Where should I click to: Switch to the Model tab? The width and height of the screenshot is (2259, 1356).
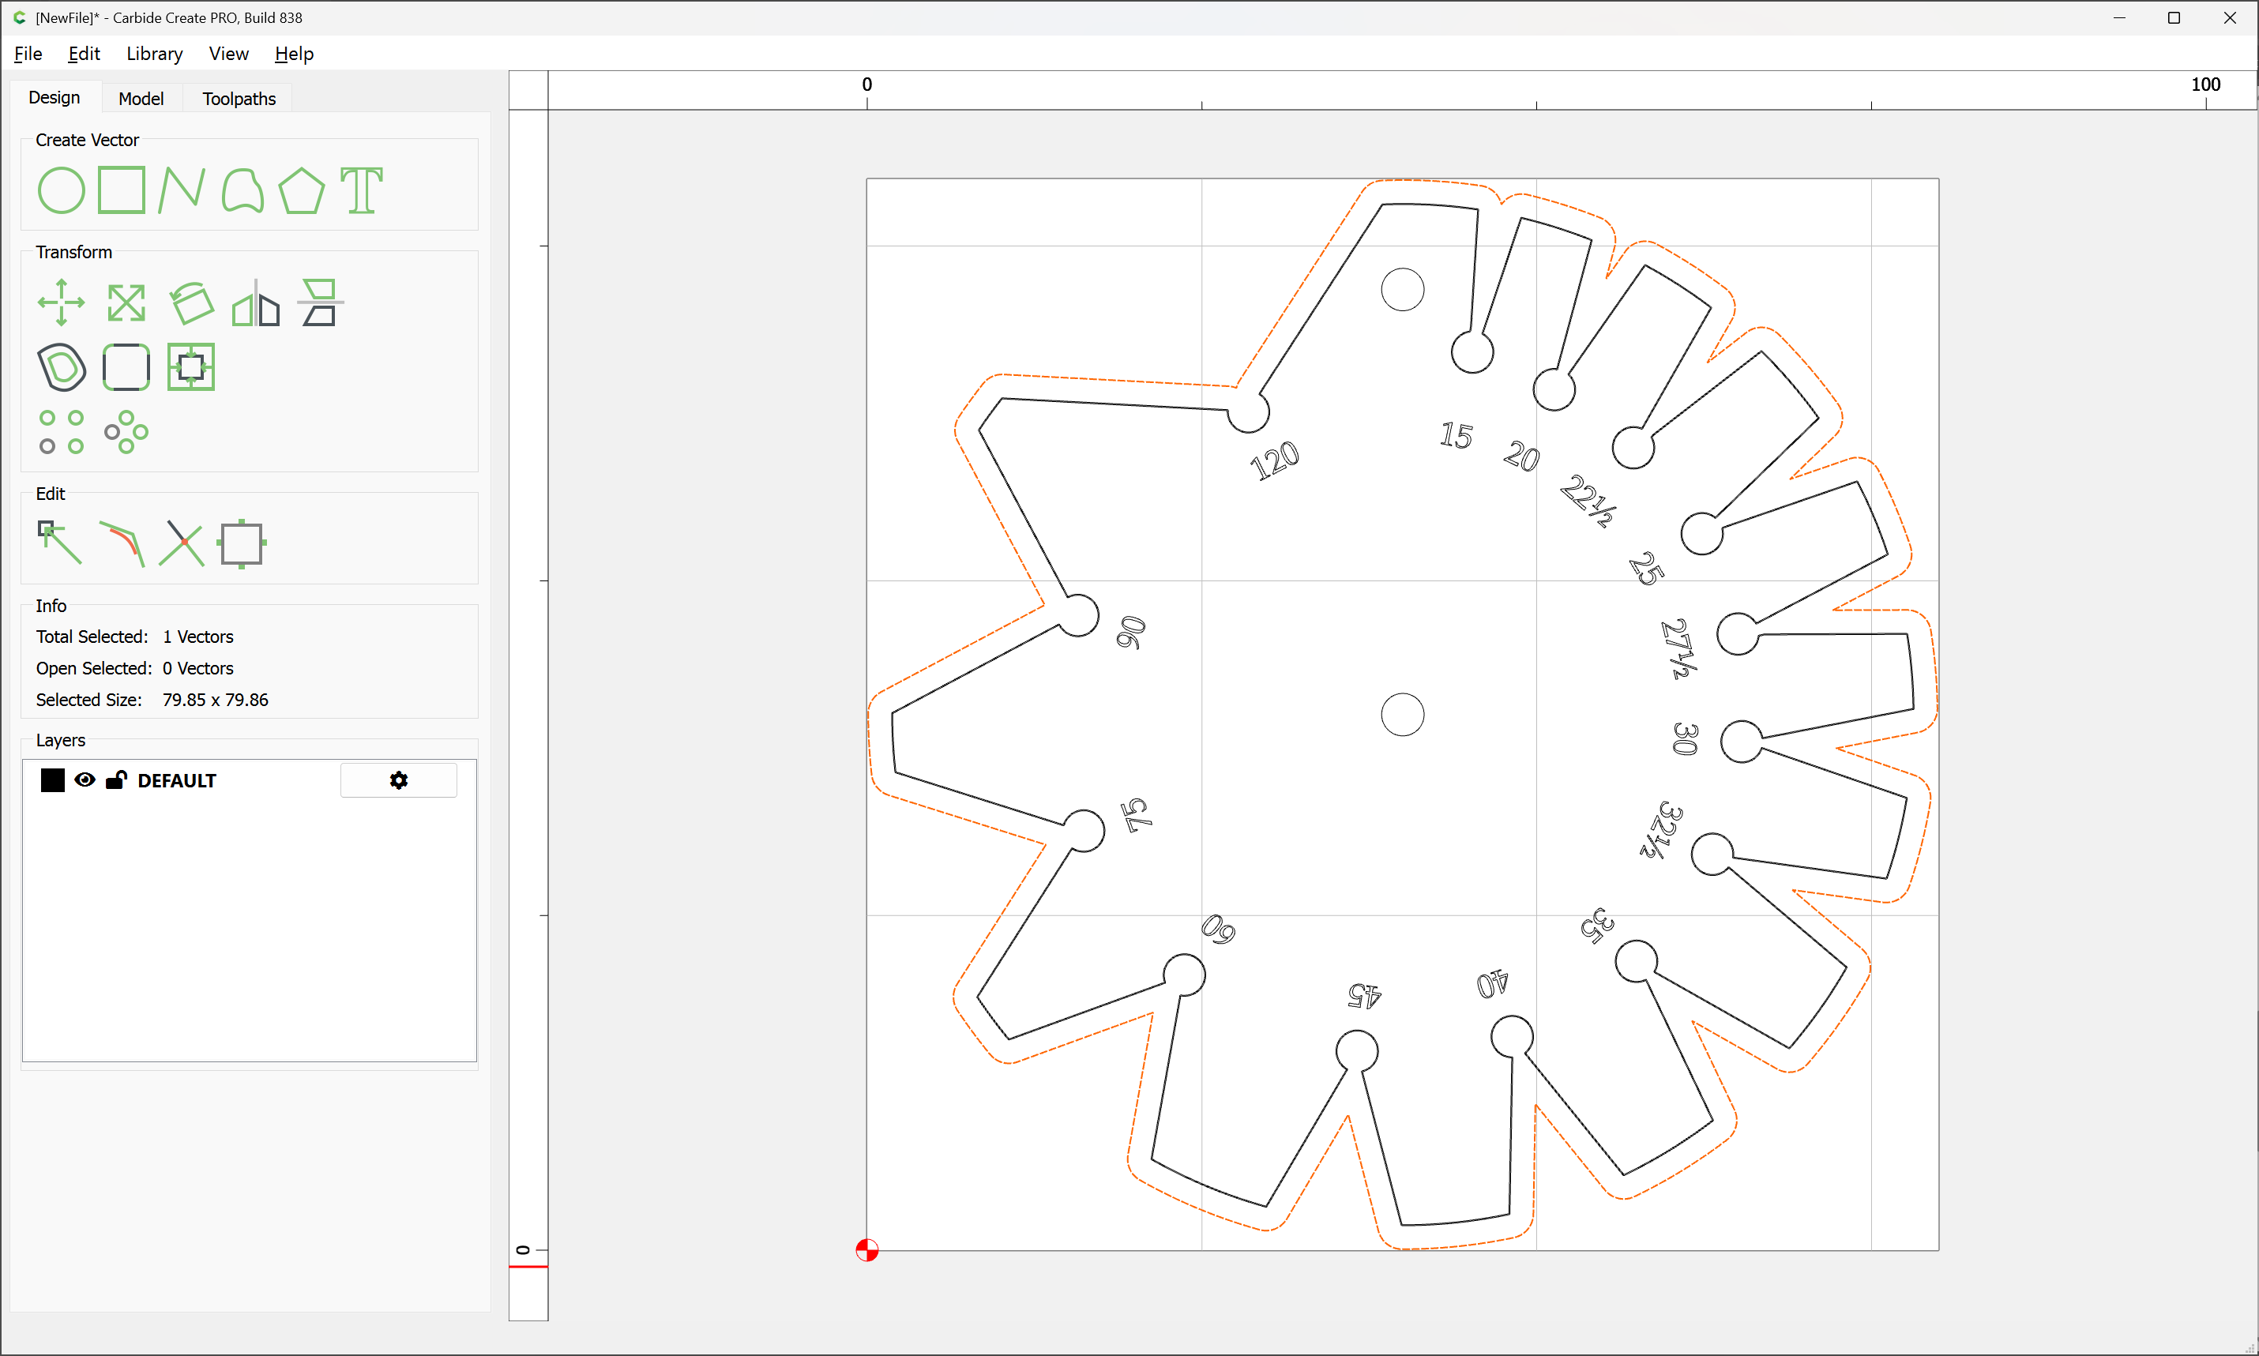click(x=141, y=99)
